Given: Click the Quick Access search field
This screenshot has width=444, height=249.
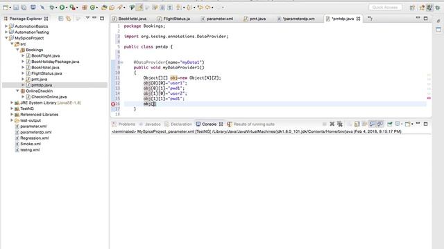Looking at the screenshot, I should click(385, 8).
